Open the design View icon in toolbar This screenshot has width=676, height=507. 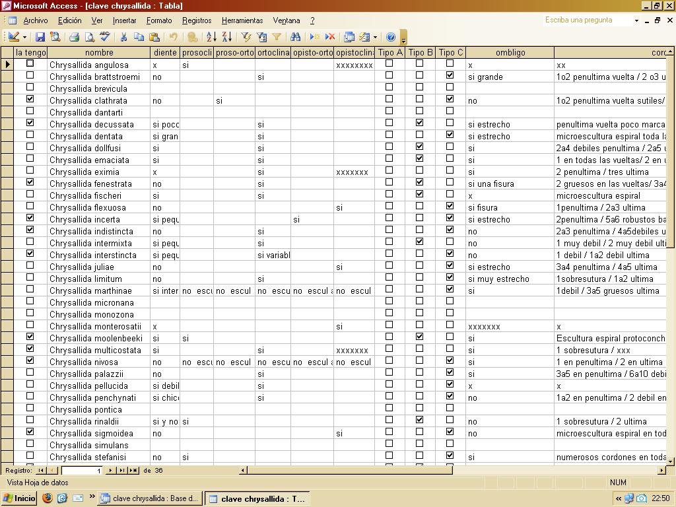(x=13, y=37)
